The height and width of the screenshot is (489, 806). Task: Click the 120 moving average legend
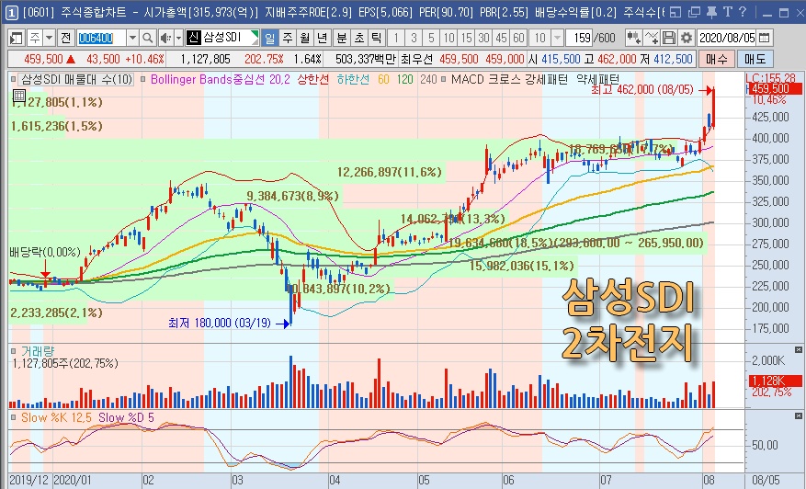pyautogui.click(x=405, y=79)
